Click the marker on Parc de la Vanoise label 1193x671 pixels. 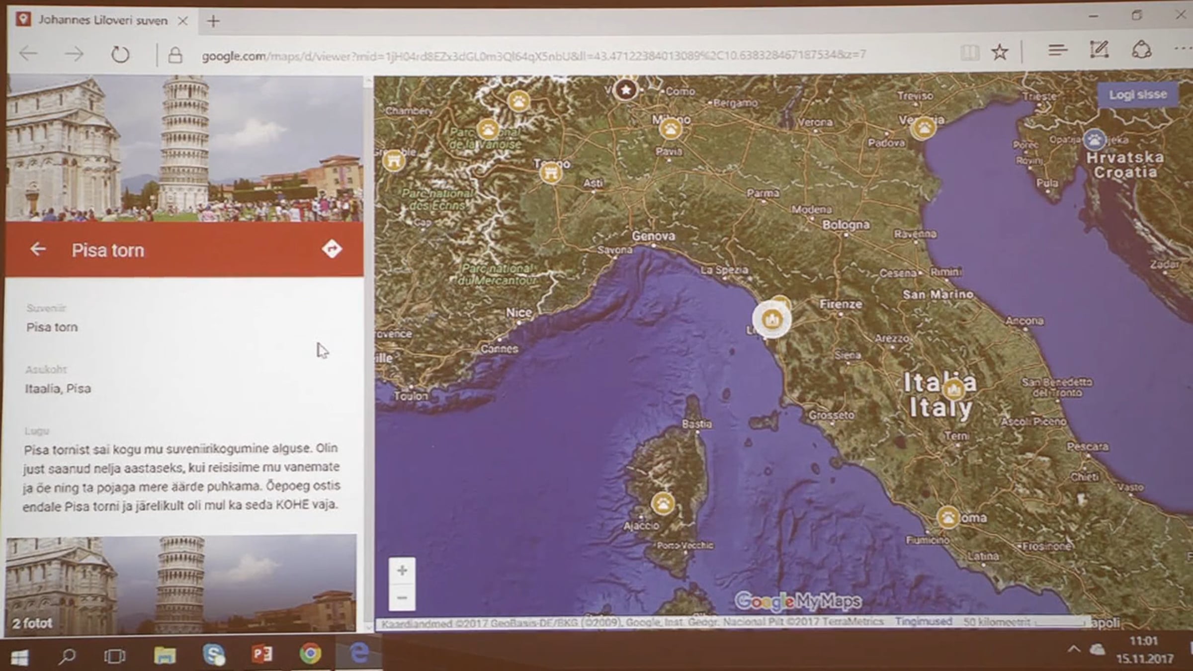488,129
